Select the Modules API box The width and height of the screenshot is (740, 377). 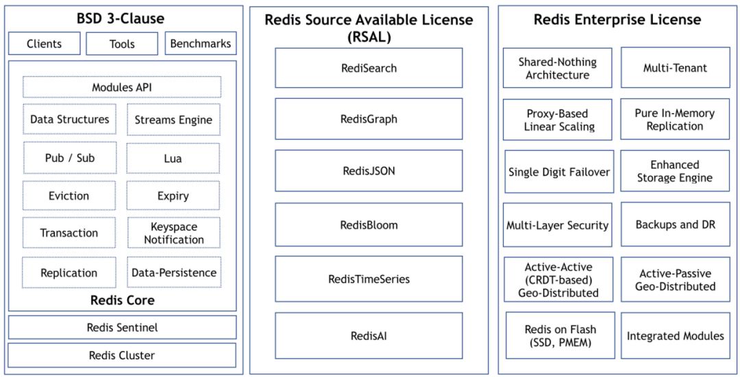point(122,87)
